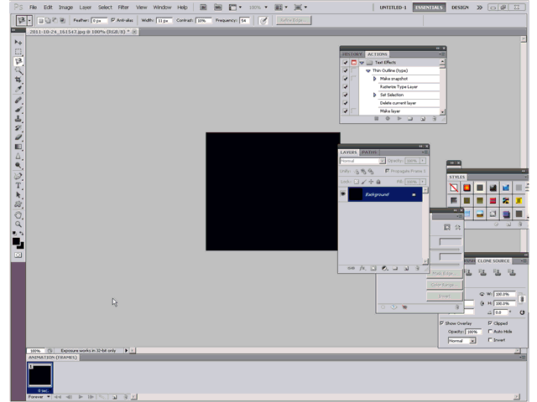Open the Image menu

[65, 8]
